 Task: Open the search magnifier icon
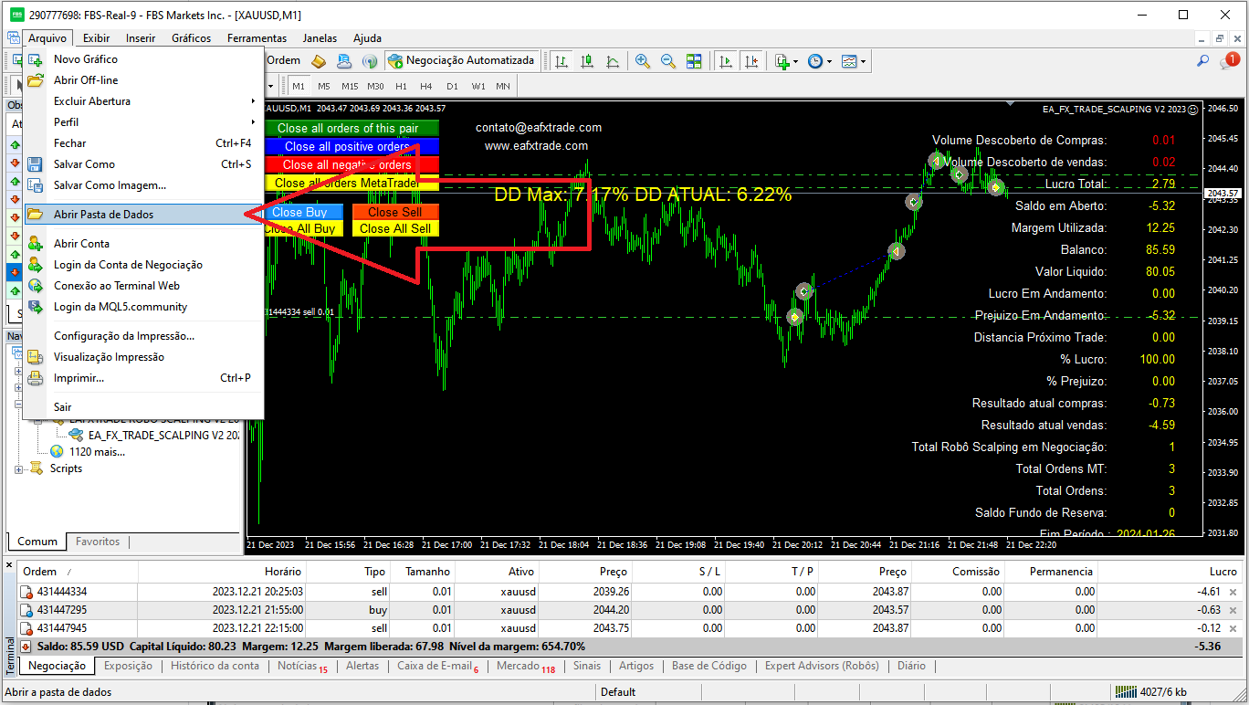click(x=1203, y=61)
